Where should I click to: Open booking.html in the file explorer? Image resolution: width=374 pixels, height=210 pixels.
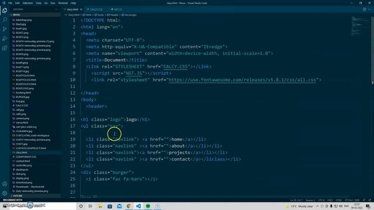[23, 93]
